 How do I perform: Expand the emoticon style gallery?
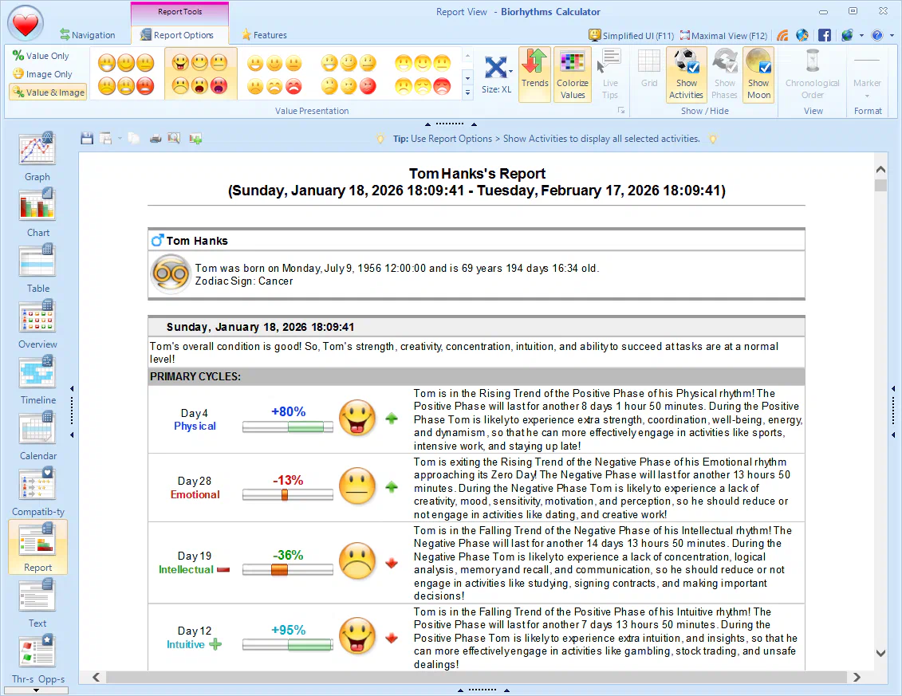(467, 92)
